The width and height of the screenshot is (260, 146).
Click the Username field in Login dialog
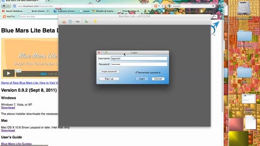click(139, 58)
